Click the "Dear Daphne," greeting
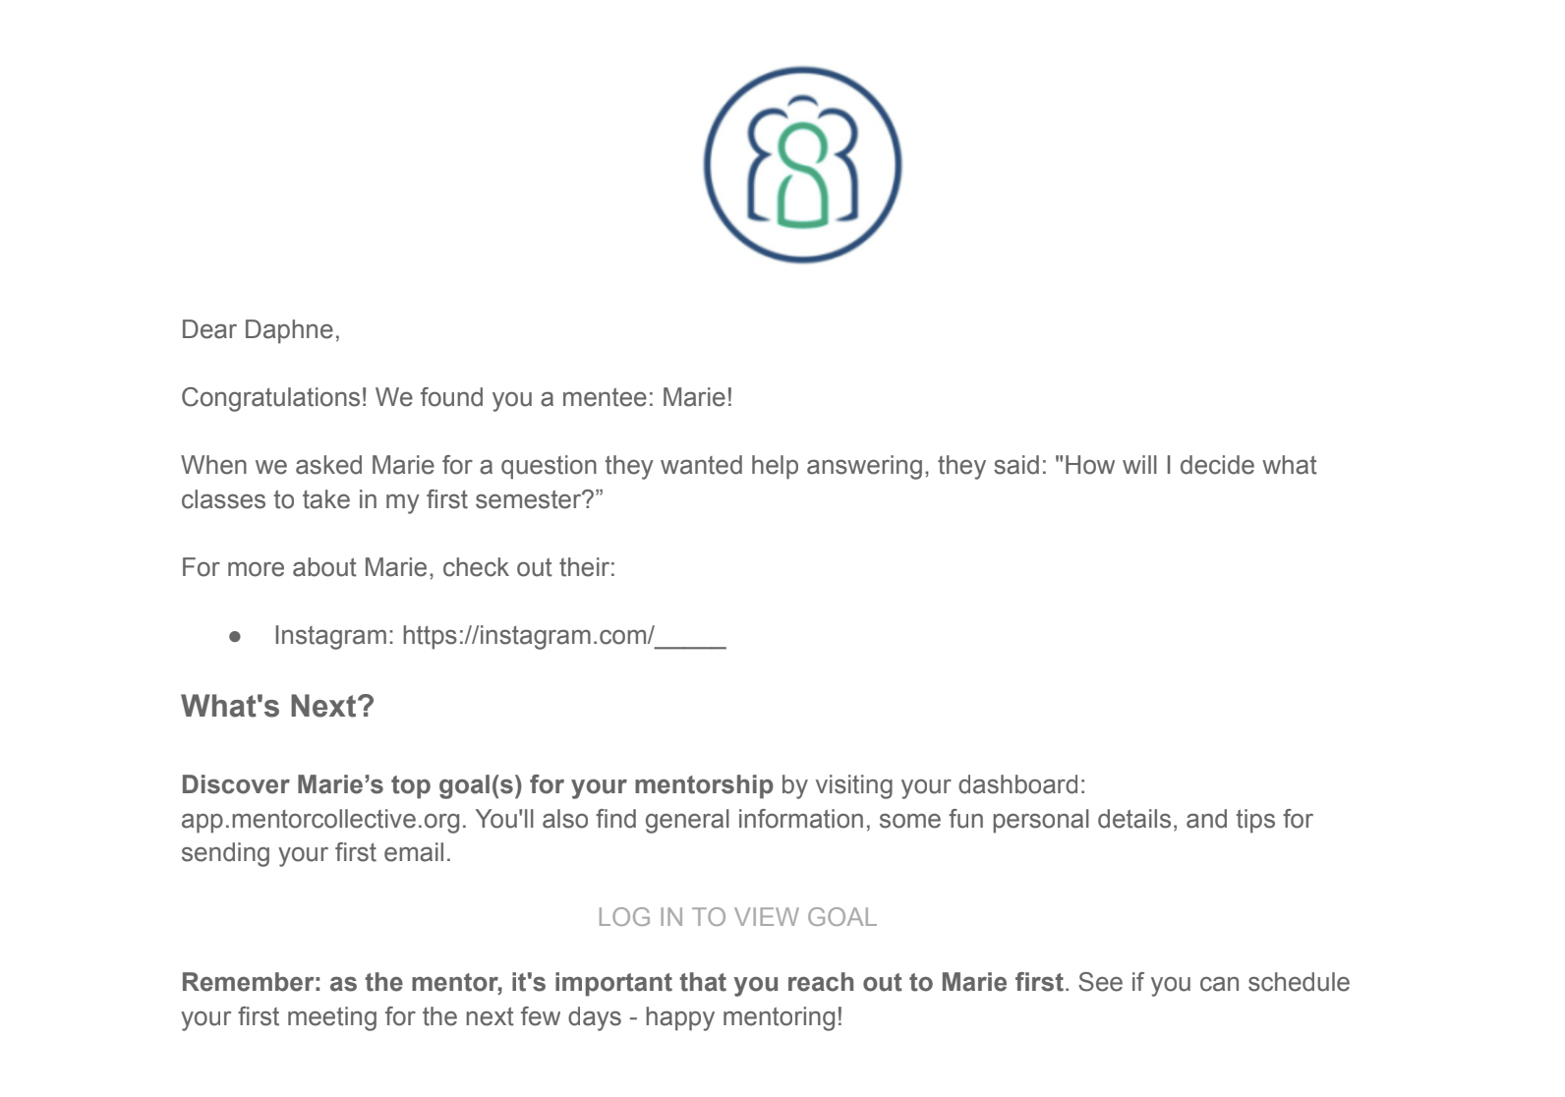Image resolution: width=1565 pixels, height=1097 pixels. pyautogui.click(x=261, y=329)
